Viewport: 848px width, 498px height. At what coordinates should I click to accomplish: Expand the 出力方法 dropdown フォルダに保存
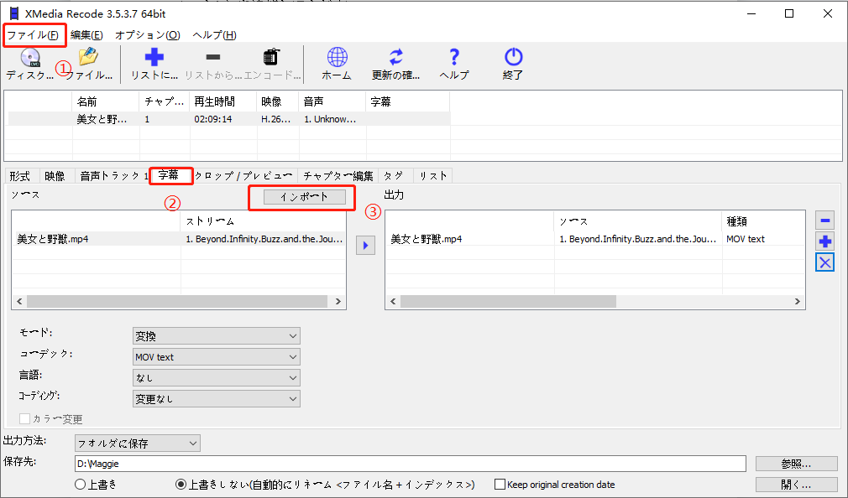click(137, 443)
